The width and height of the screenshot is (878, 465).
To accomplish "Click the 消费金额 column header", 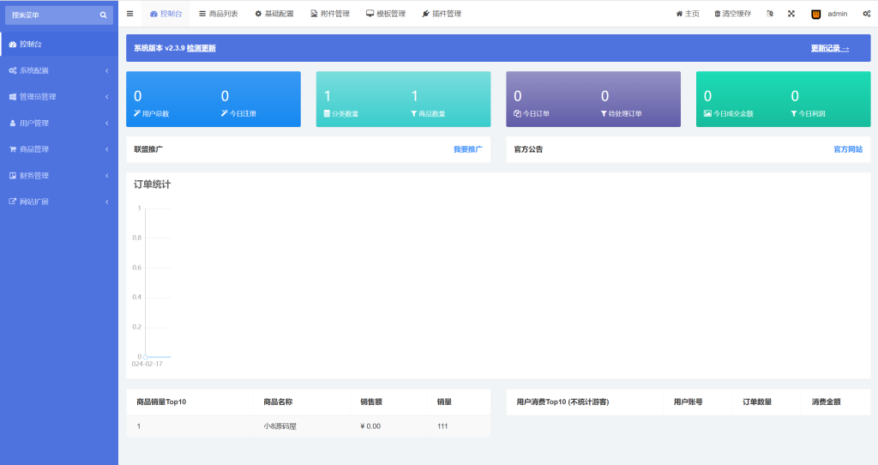I will [826, 402].
